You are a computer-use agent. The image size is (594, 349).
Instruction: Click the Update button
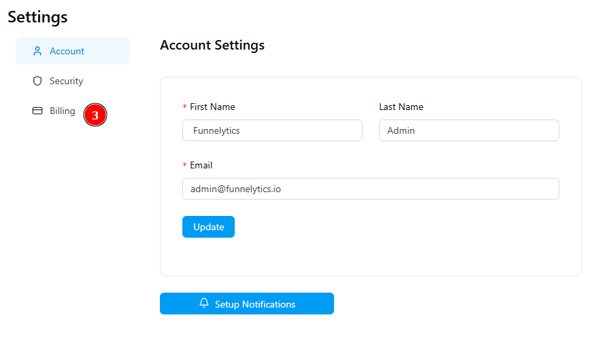click(208, 227)
